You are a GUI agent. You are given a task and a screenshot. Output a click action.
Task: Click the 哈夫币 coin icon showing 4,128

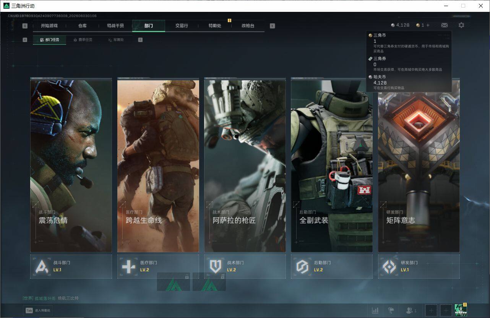pos(393,25)
